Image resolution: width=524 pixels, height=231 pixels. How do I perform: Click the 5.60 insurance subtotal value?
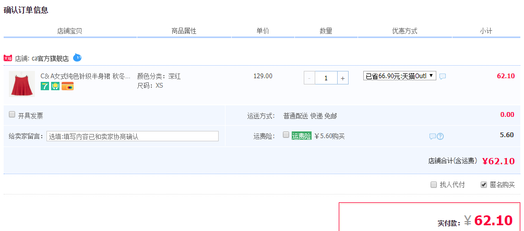[507, 135]
